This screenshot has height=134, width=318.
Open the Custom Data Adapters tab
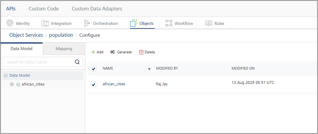click(x=97, y=9)
